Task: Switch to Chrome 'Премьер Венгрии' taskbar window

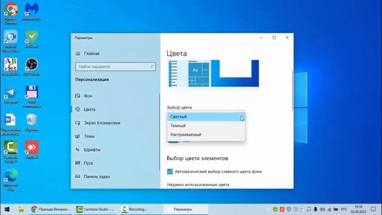Action: point(51,210)
